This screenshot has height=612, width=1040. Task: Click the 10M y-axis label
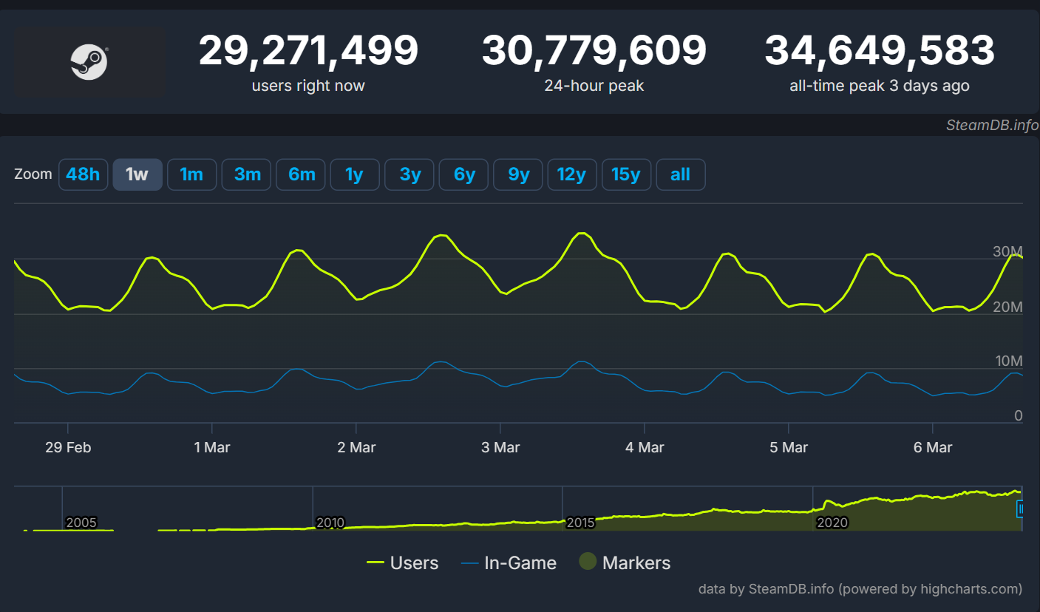[x=1007, y=361]
